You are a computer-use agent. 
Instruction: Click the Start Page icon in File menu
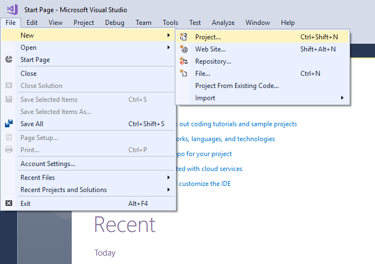tap(9, 59)
